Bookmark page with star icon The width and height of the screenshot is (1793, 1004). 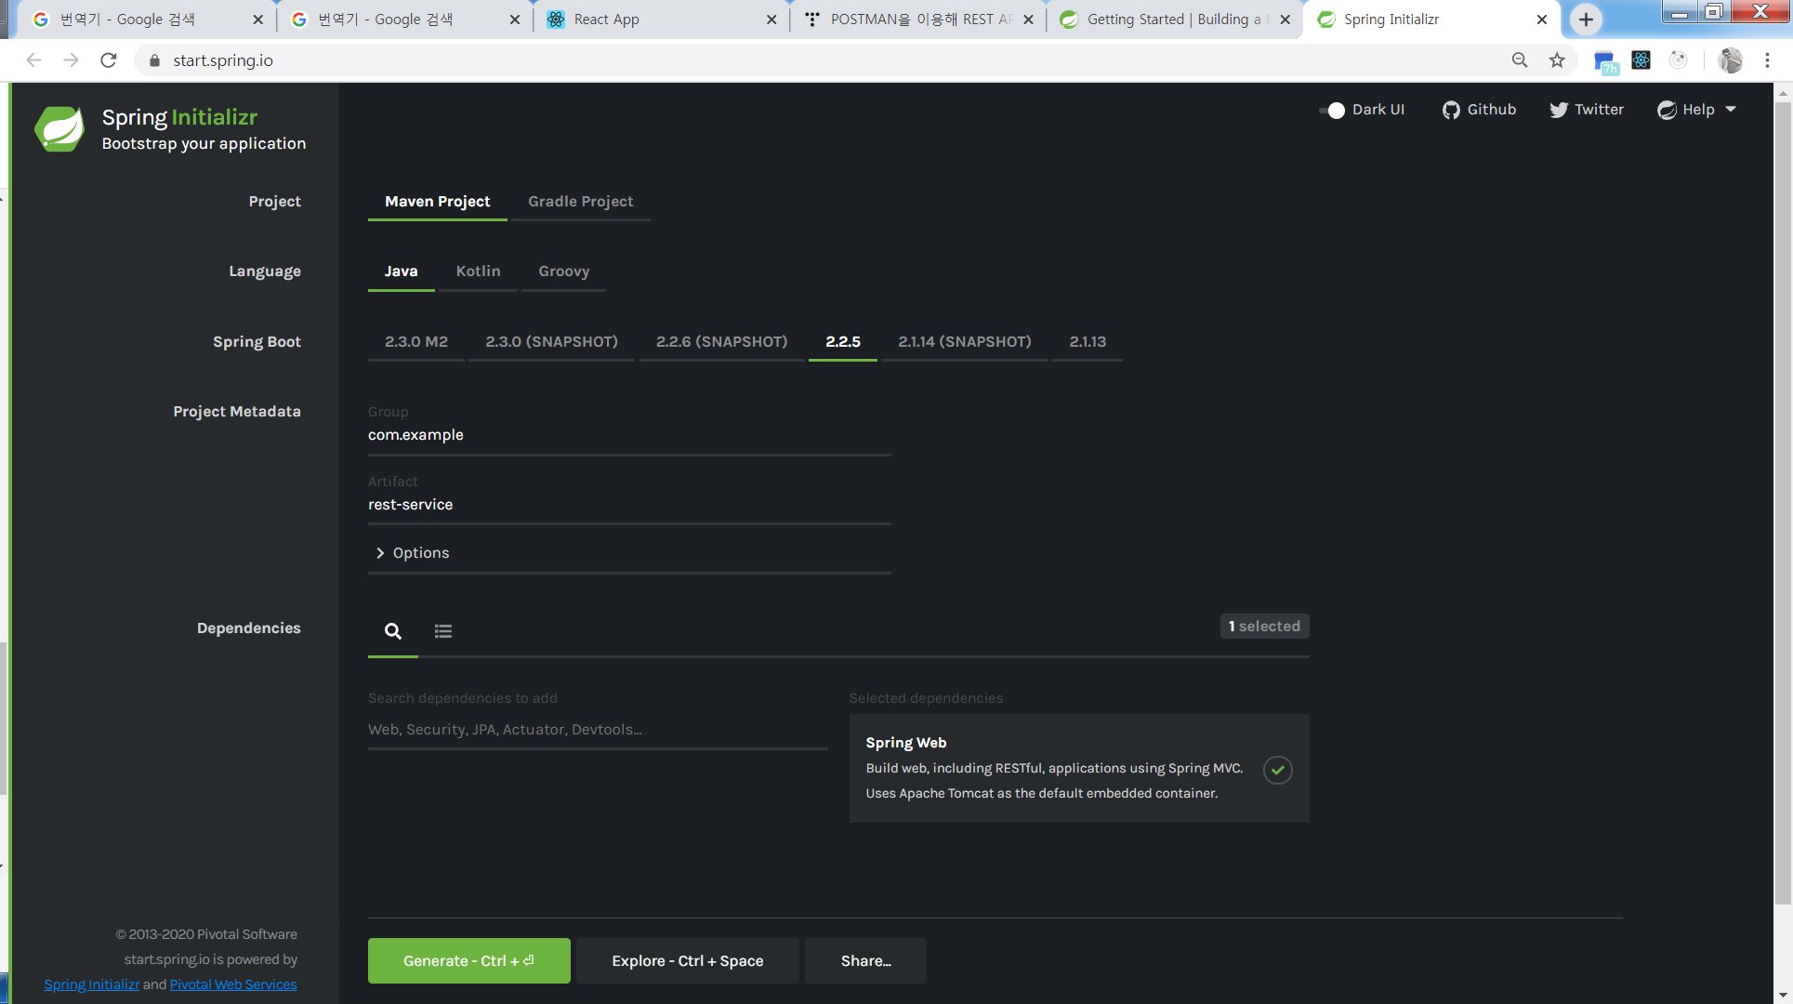(1557, 60)
